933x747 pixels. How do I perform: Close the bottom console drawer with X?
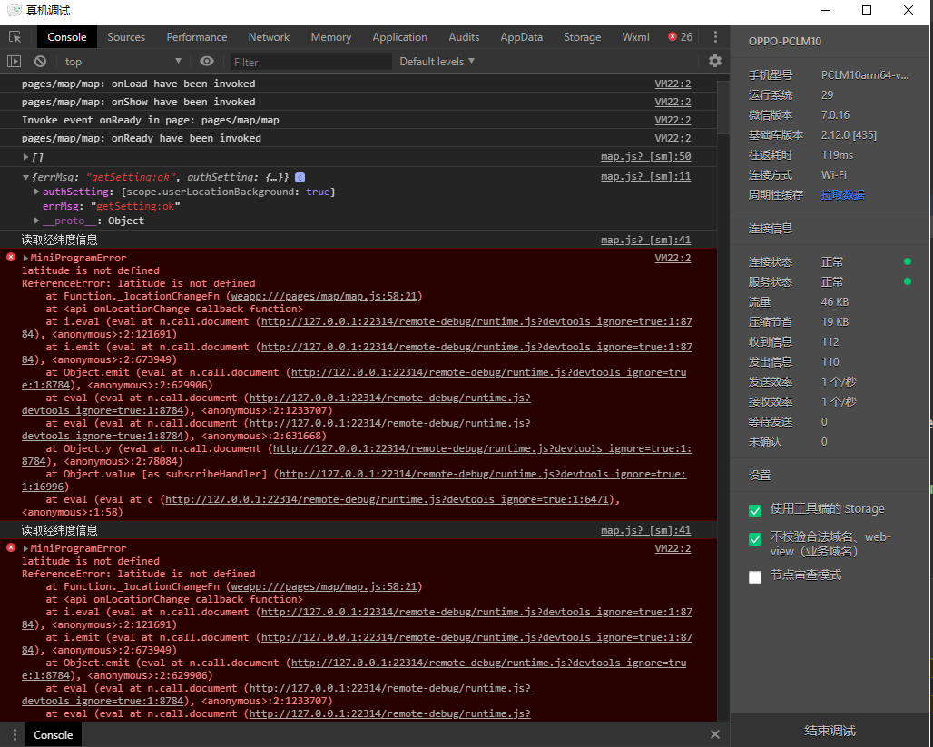click(x=715, y=734)
